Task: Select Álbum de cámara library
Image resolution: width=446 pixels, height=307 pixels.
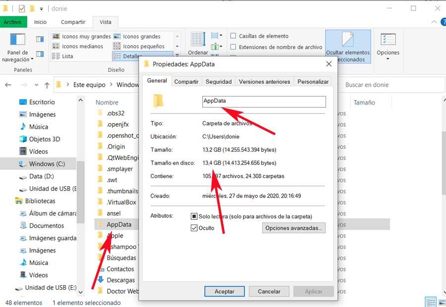Action: pos(53,213)
